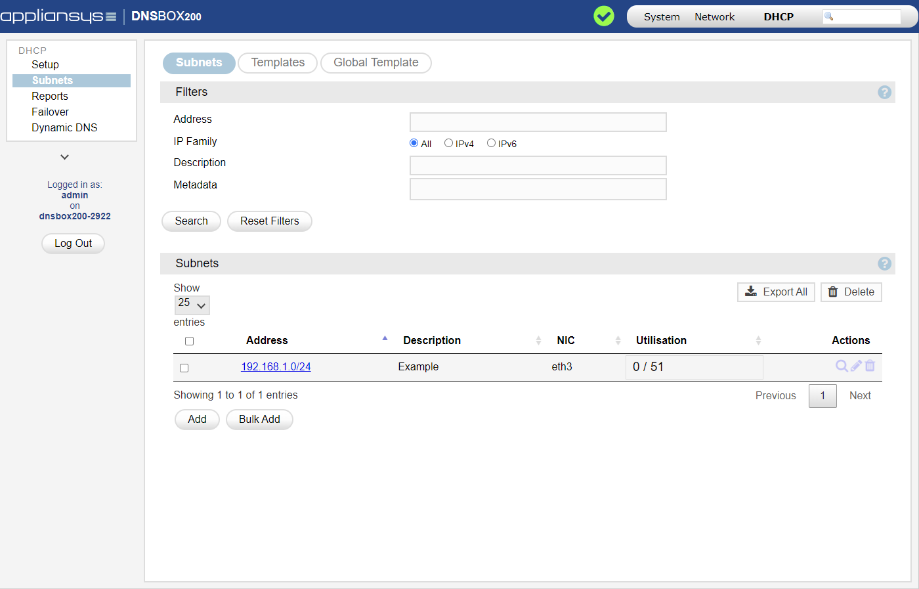Image resolution: width=919 pixels, height=589 pixels.
Task: View subnet 192.168.1.0/24 with magnifier icon
Action: pyautogui.click(x=841, y=366)
